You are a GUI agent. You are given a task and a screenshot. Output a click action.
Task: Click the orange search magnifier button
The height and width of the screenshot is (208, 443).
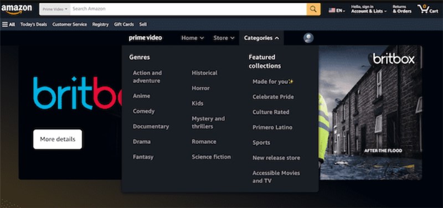click(x=313, y=9)
